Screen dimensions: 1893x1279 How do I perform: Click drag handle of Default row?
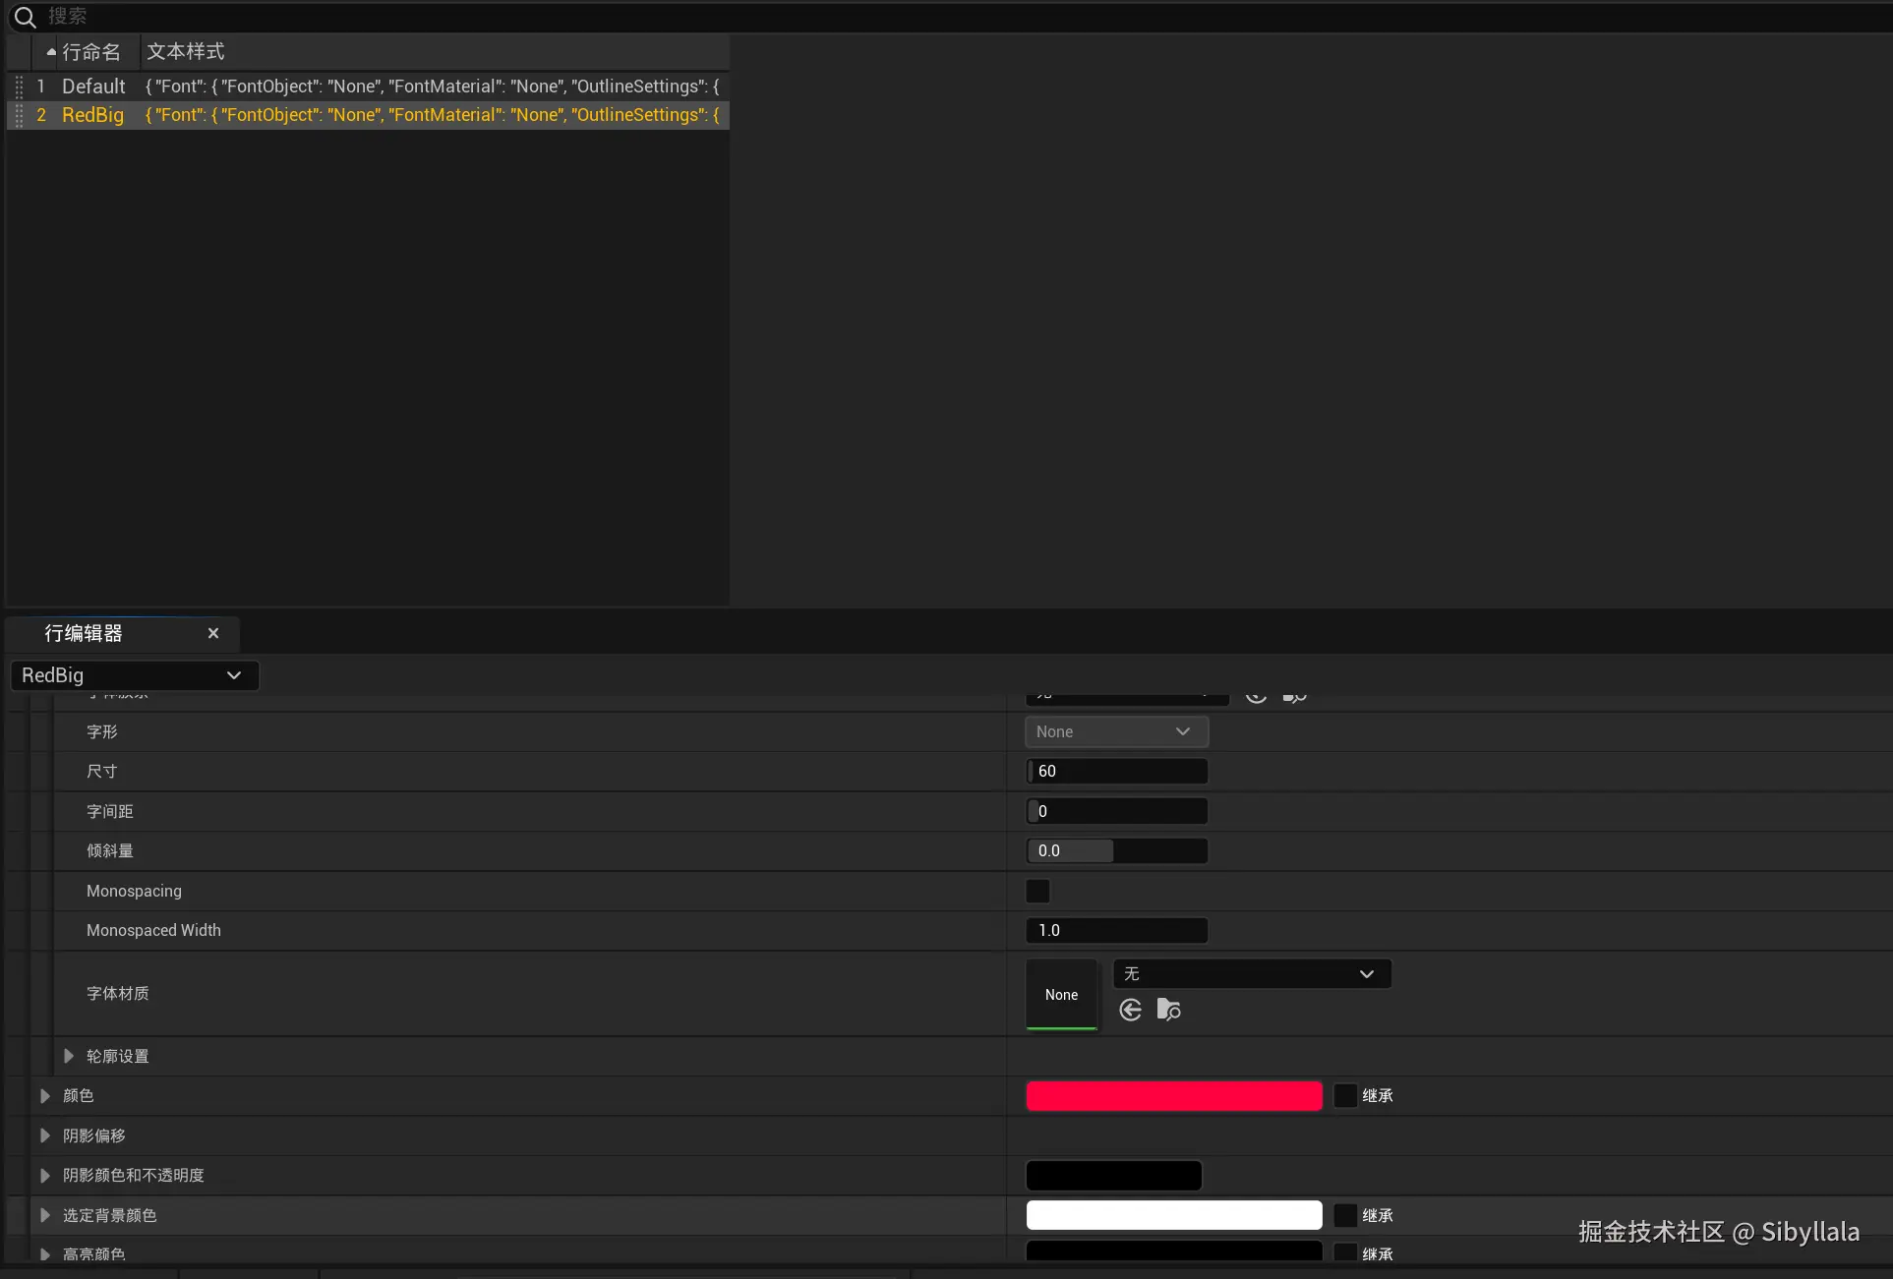click(19, 87)
